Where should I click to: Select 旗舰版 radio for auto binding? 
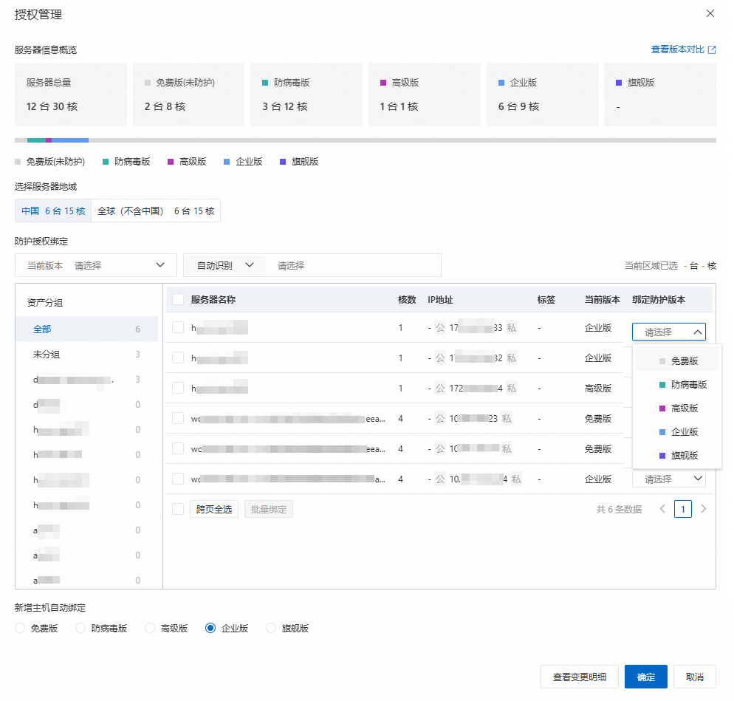pyautogui.click(x=271, y=628)
